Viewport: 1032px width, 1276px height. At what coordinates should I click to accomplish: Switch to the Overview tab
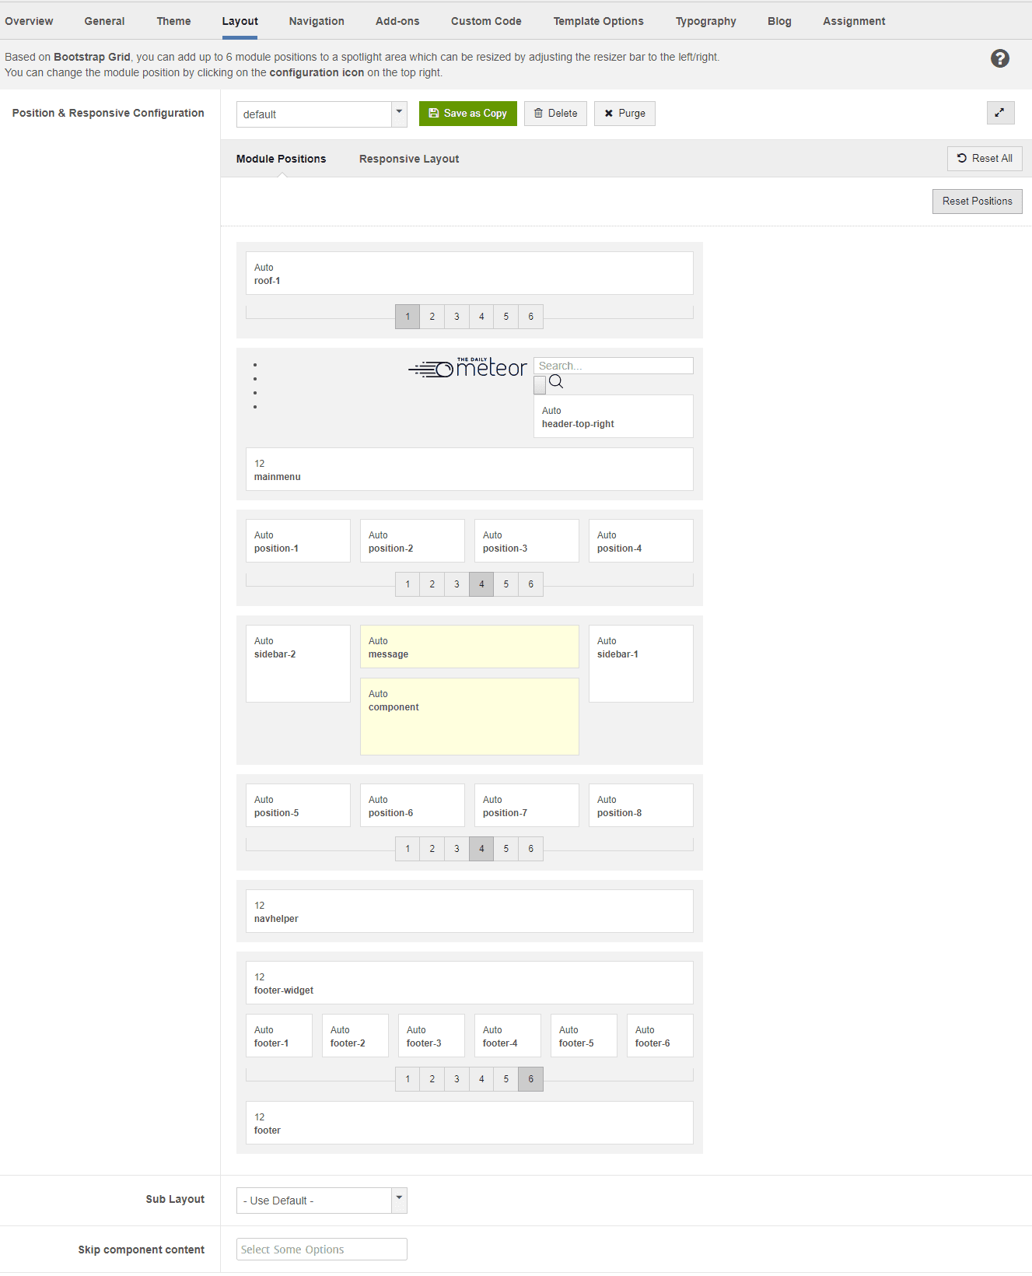coord(29,21)
